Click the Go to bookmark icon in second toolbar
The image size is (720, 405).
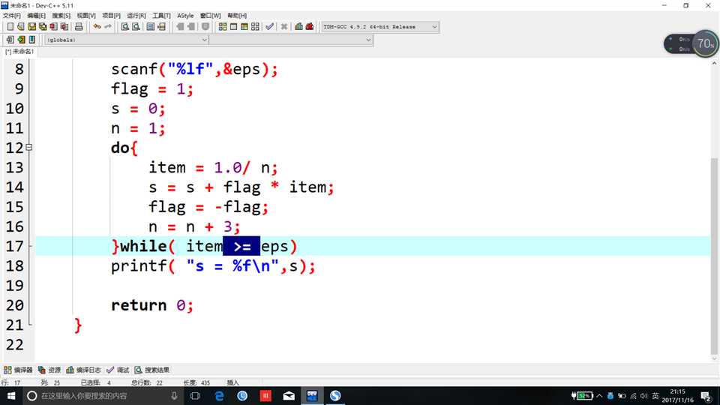[x=32, y=40]
